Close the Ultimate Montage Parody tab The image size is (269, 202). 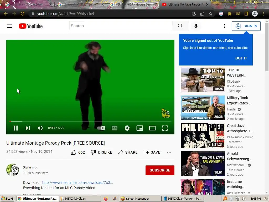point(207,4)
